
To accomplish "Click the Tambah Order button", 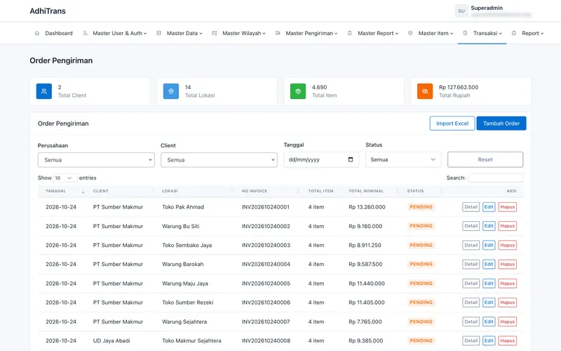I will coord(501,124).
